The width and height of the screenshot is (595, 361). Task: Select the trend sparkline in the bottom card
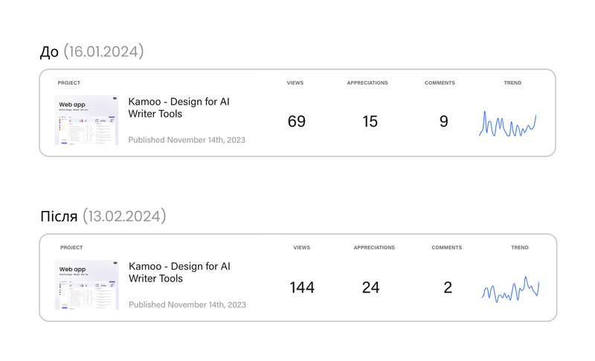510,290
